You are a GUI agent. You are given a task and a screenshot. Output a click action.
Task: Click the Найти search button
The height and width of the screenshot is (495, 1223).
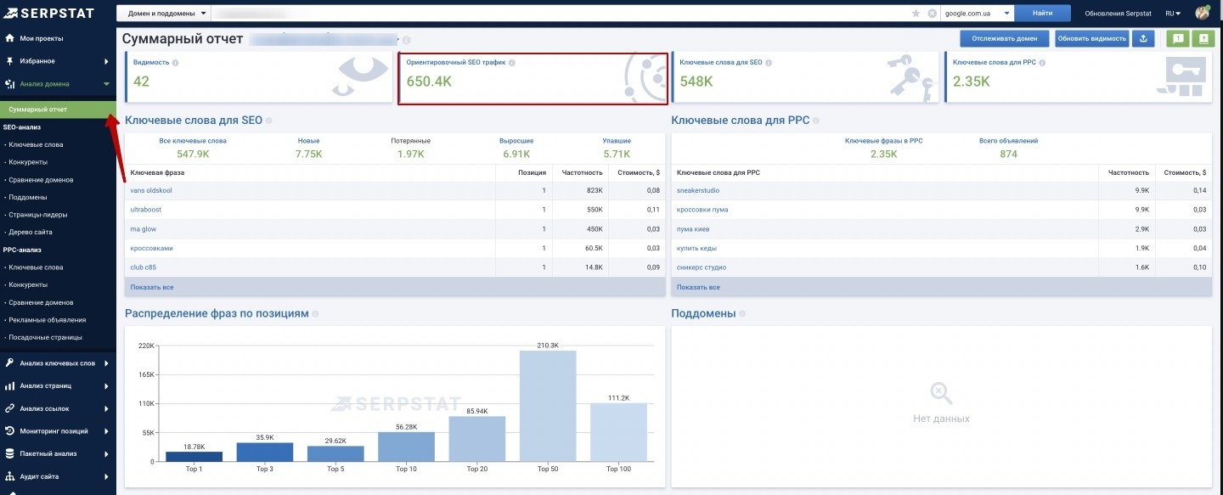[1044, 14]
